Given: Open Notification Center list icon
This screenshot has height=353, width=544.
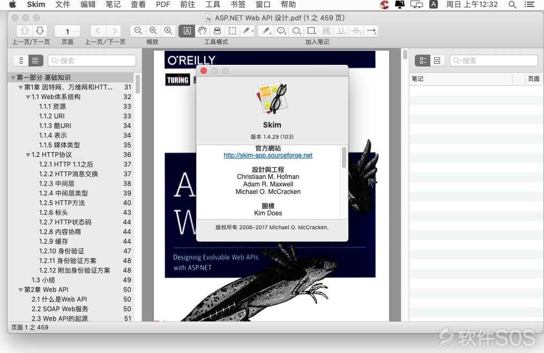Looking at the screenshot, I should click(530, 4).
